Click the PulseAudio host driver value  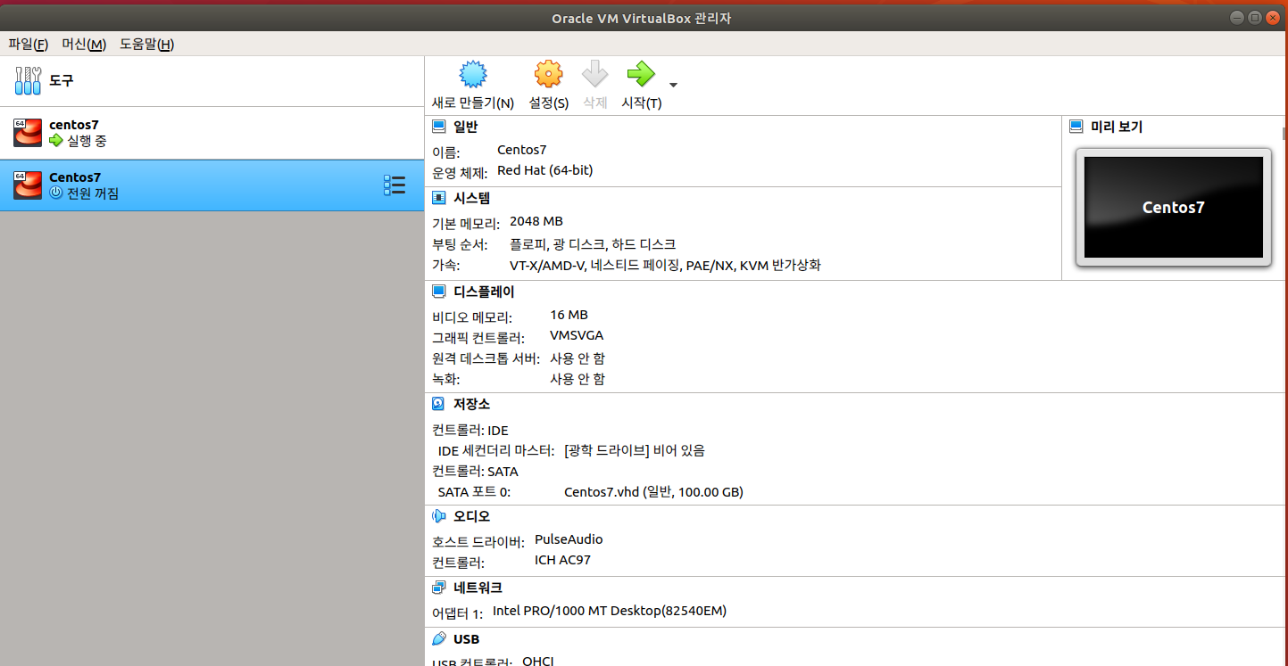coord(569,539)
